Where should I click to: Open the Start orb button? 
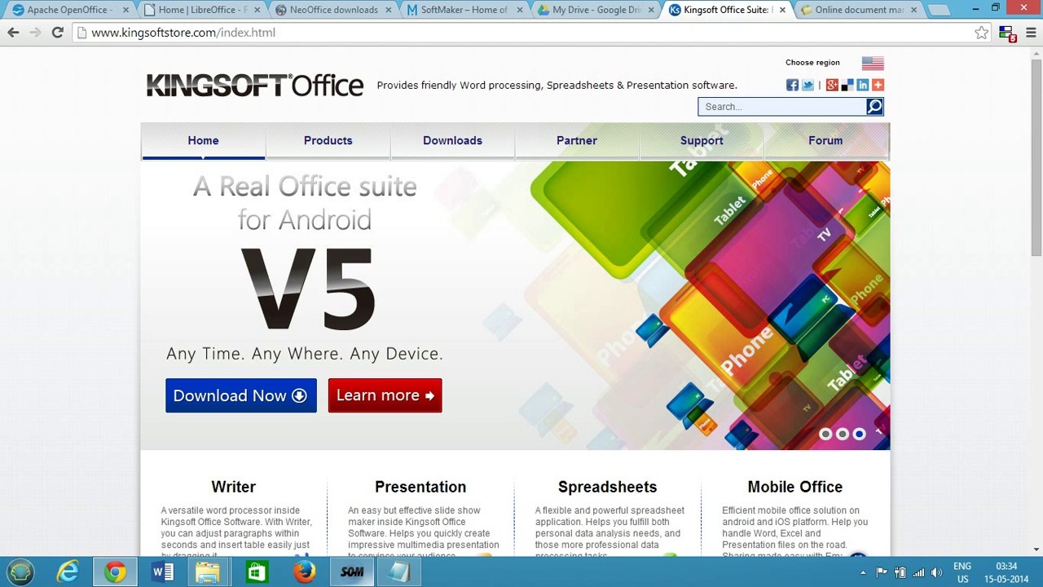pyautogui.click(x=20, y=572)
